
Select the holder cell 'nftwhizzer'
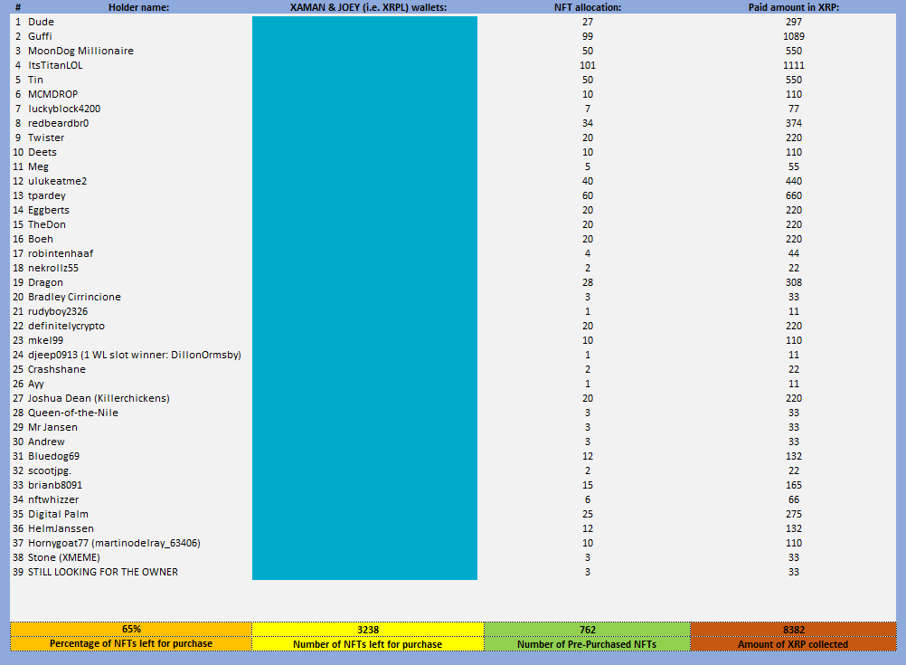53,499
